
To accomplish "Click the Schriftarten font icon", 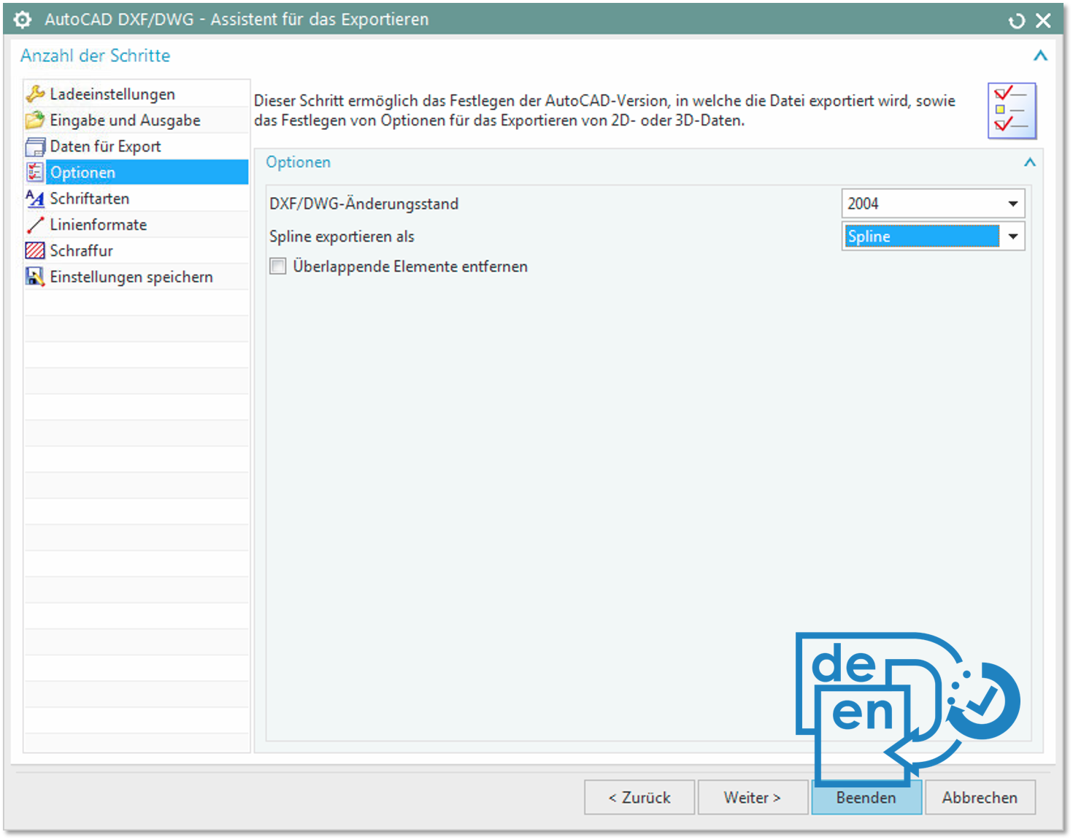I will click(x=35, y=199).
